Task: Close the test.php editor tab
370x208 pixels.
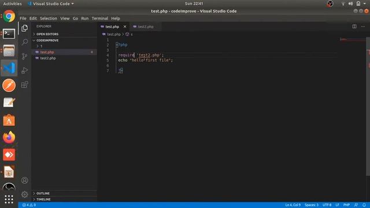Action: point(125,27)
